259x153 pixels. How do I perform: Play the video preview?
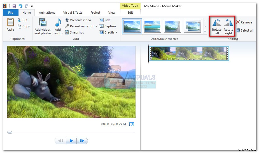[x=71, y=141]
